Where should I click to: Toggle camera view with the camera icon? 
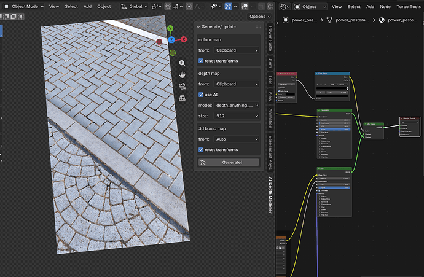click(x=182, y=86)
